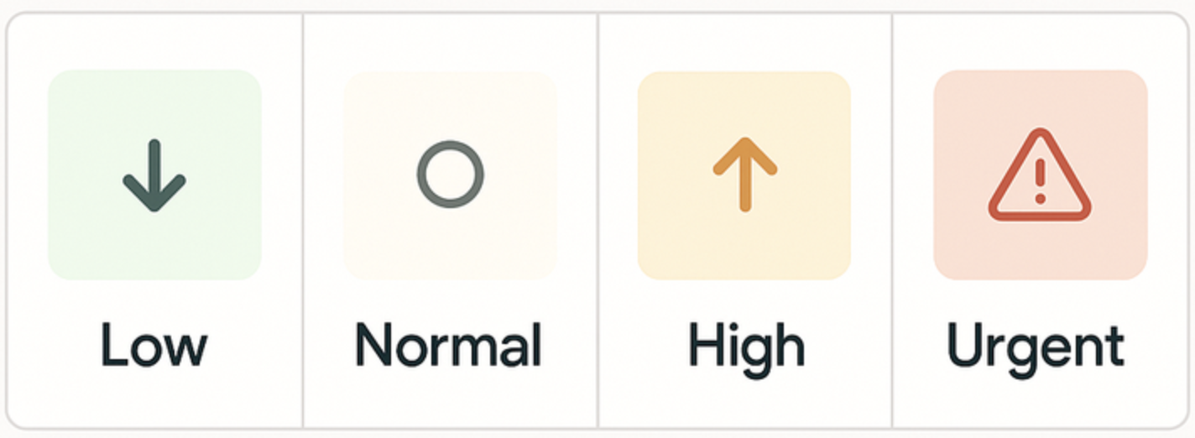
Task: Click the "Low" text label
Action: [154, 345]
